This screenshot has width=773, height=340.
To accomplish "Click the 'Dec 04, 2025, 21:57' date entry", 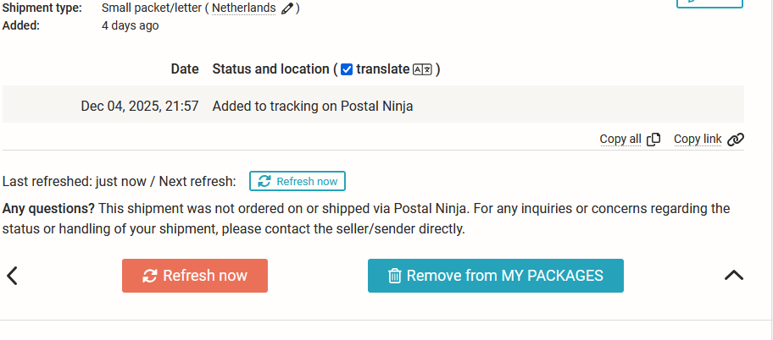I will click(140, 107).
